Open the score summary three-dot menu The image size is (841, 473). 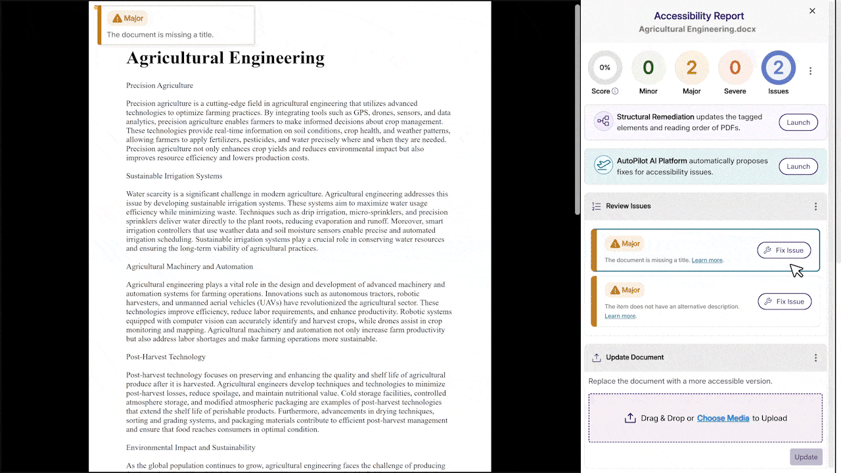[810, 71]
